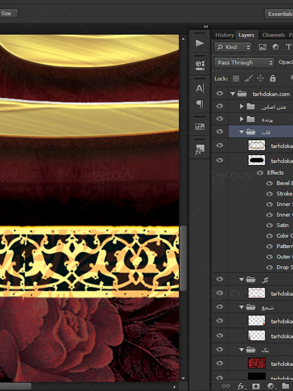Viewport: 293px width, 391px height.
Task: Create a new group folder icon
Action: click(x=286, y=386)
